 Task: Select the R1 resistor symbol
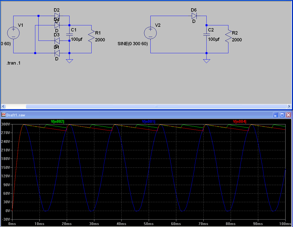[91, 36]
